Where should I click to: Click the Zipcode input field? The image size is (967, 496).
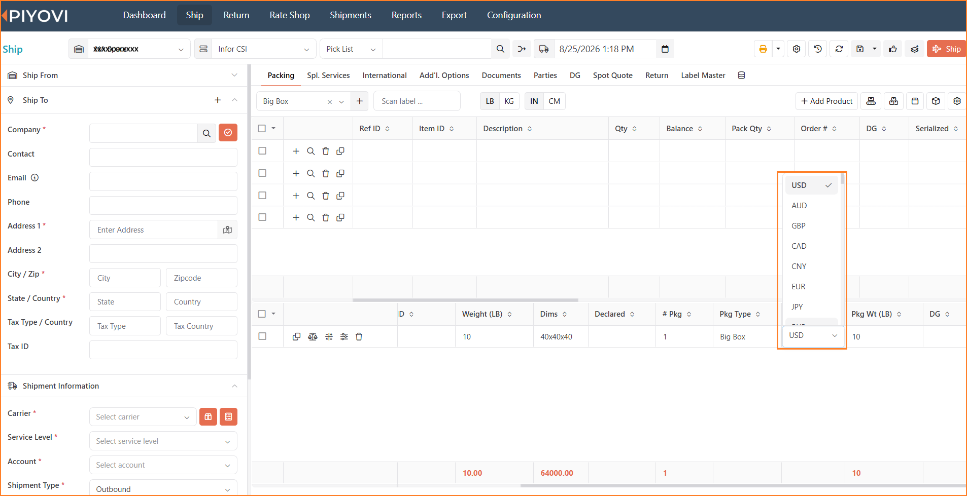201,278
